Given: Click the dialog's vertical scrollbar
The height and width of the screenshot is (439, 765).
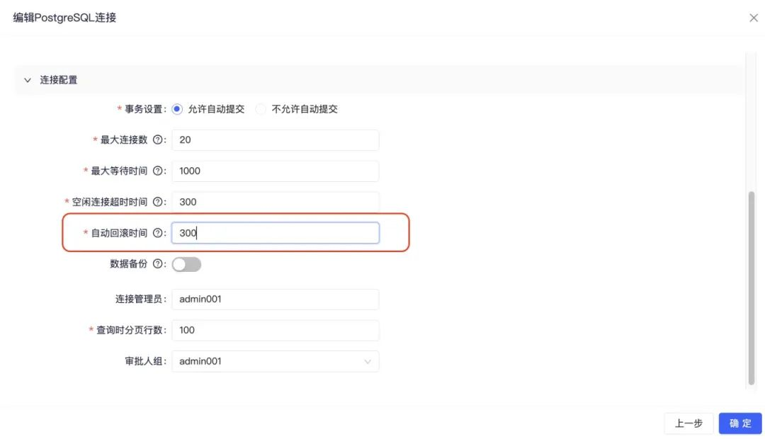Looking at the screenshot, I should pos(752,287).
